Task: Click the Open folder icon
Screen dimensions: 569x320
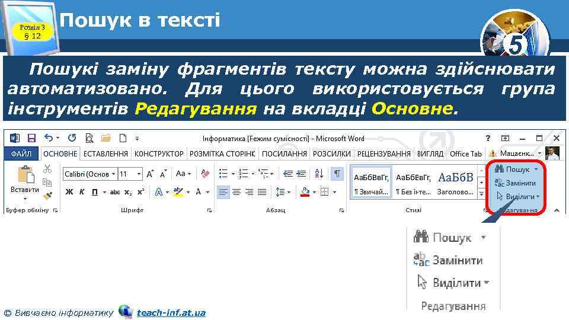Action: coord(106,138)
